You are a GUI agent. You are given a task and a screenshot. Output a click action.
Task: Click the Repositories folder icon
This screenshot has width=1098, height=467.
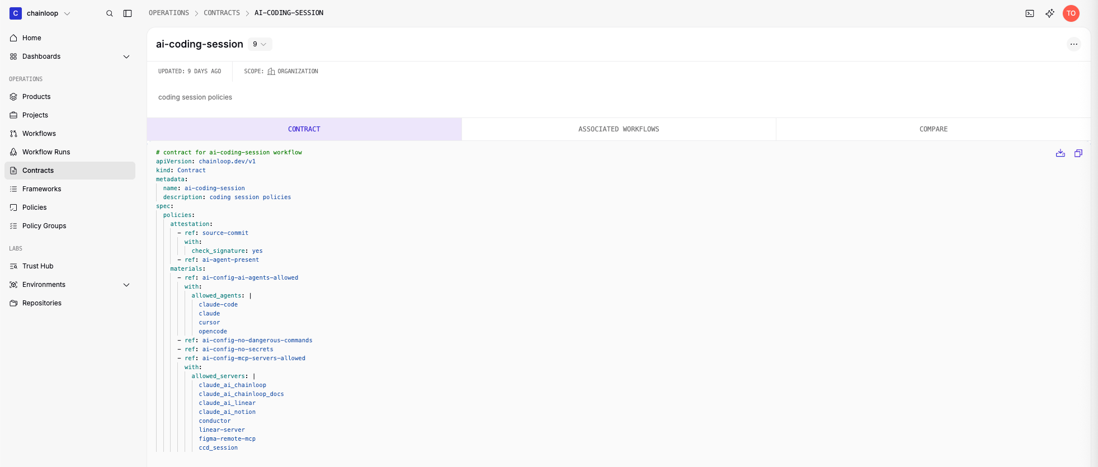point(13,303)
